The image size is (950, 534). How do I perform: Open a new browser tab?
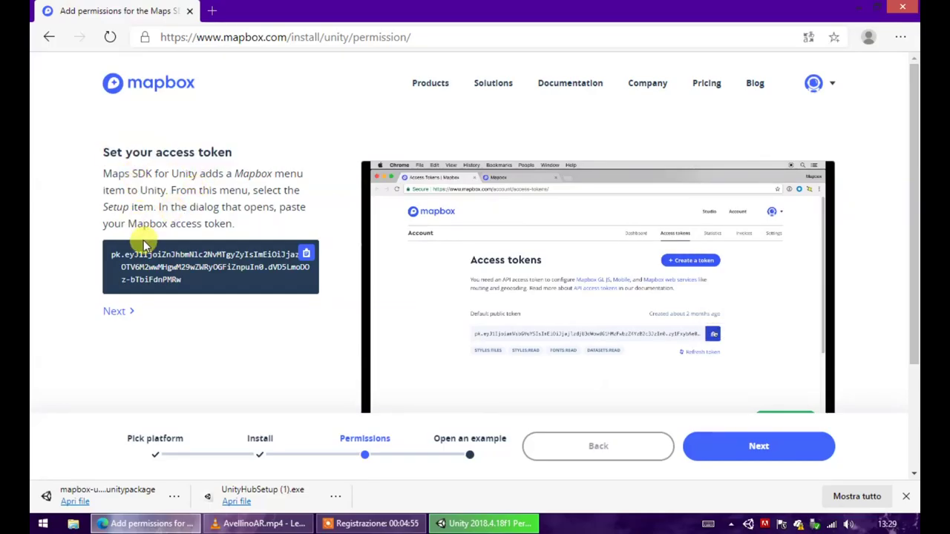point(212,10)
